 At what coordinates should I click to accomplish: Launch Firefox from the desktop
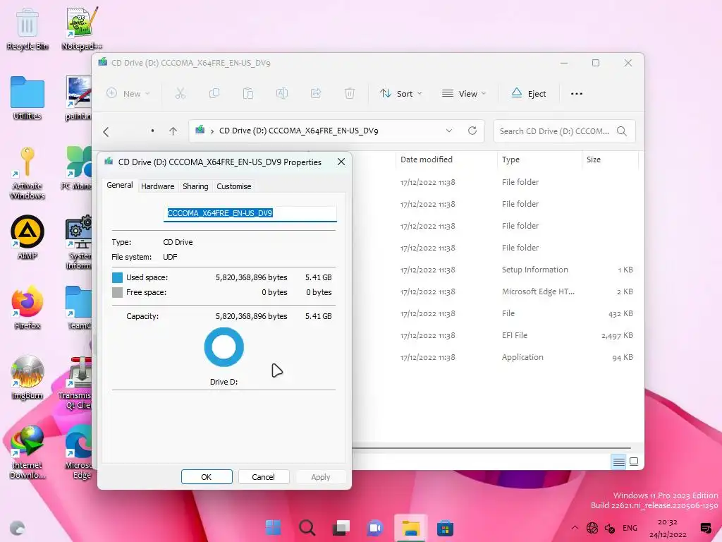click(27, 308)
